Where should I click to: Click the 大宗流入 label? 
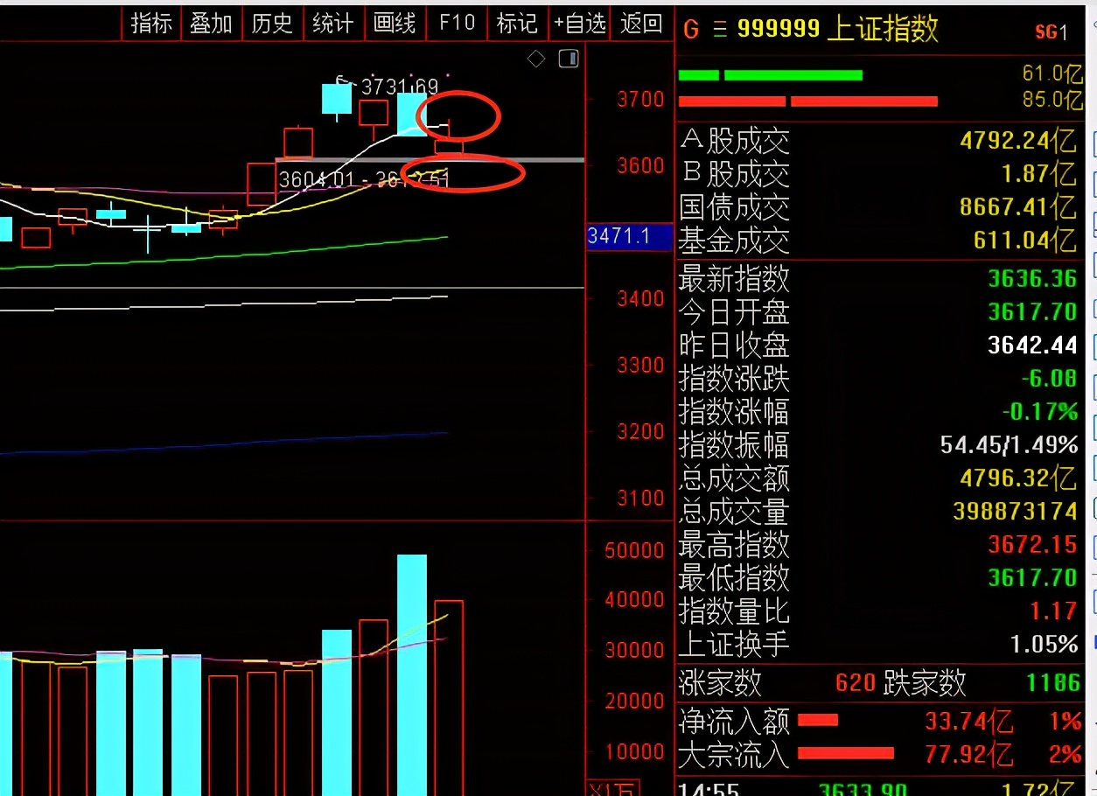click(734, 754)
